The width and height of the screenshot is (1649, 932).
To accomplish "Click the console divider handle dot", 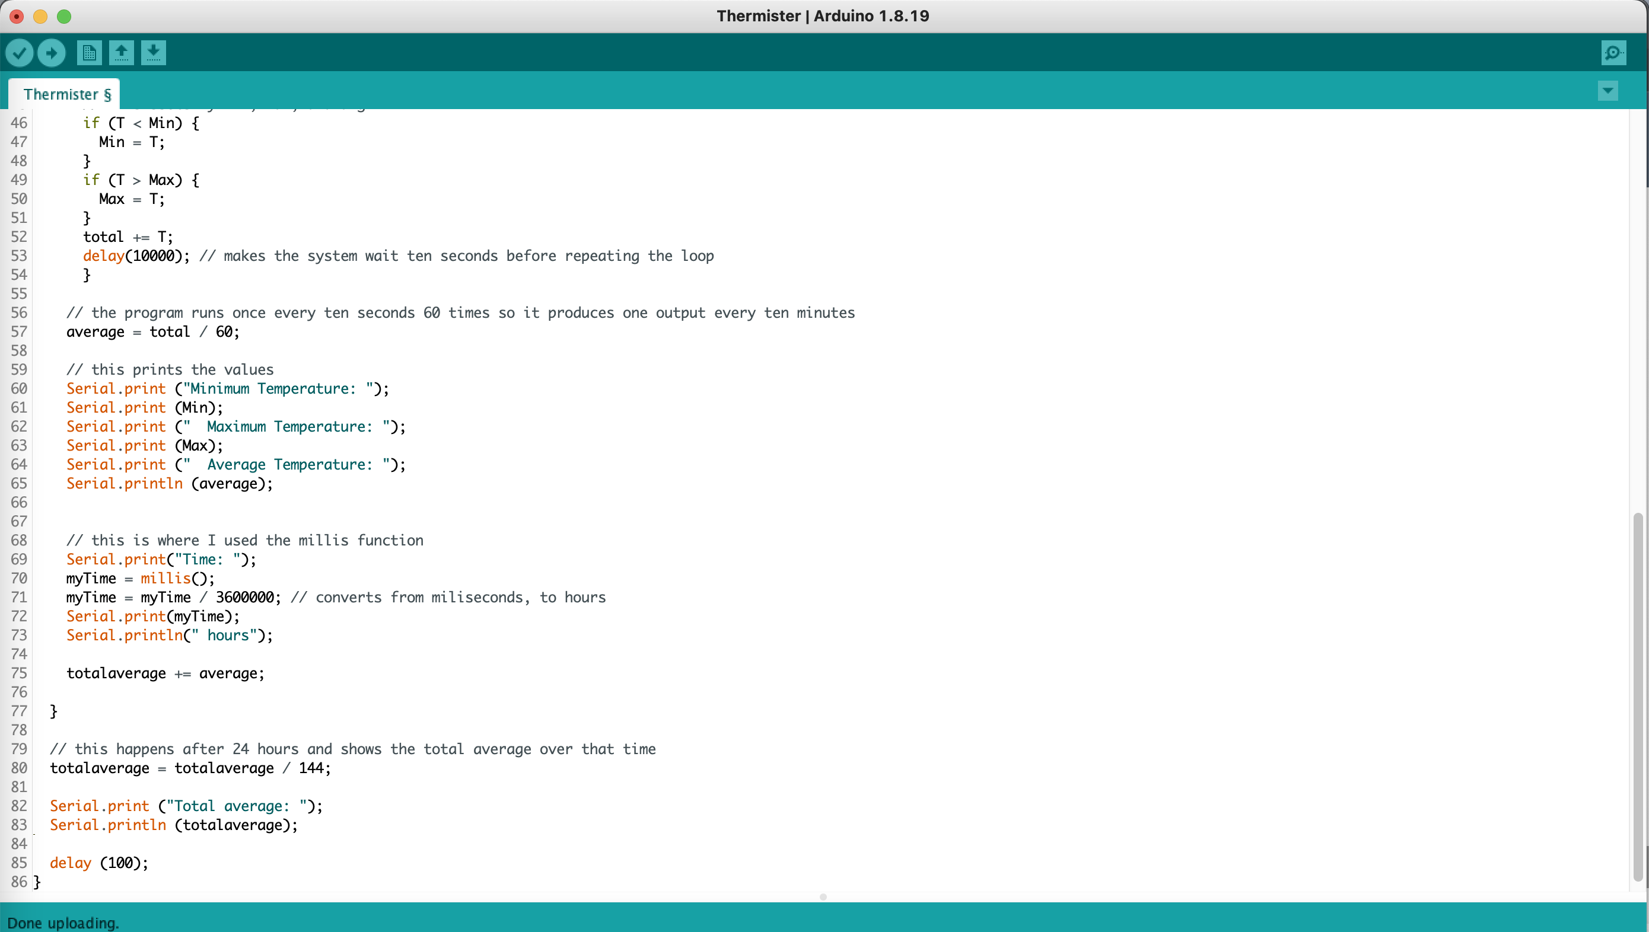I will [823, 897].
